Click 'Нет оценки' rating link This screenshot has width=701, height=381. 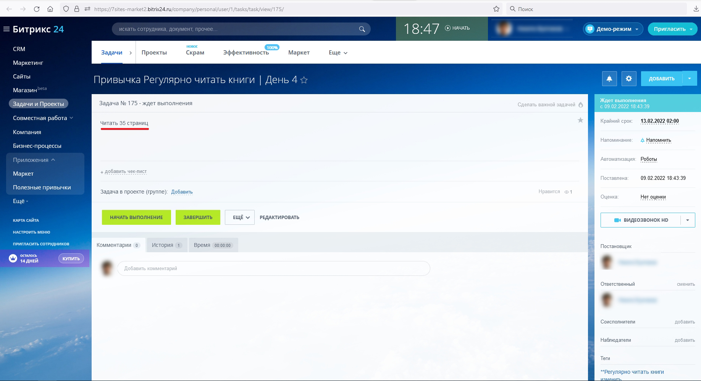tap(653, 197)
